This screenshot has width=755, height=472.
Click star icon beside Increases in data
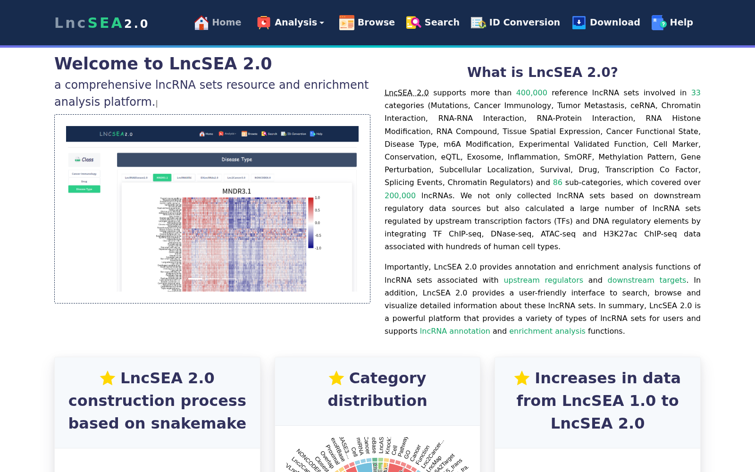point(522,378)
